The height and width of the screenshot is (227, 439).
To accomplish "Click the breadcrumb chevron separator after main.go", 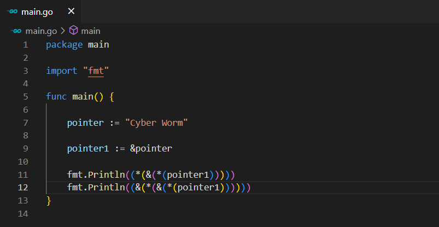I will tap(63, 31).
